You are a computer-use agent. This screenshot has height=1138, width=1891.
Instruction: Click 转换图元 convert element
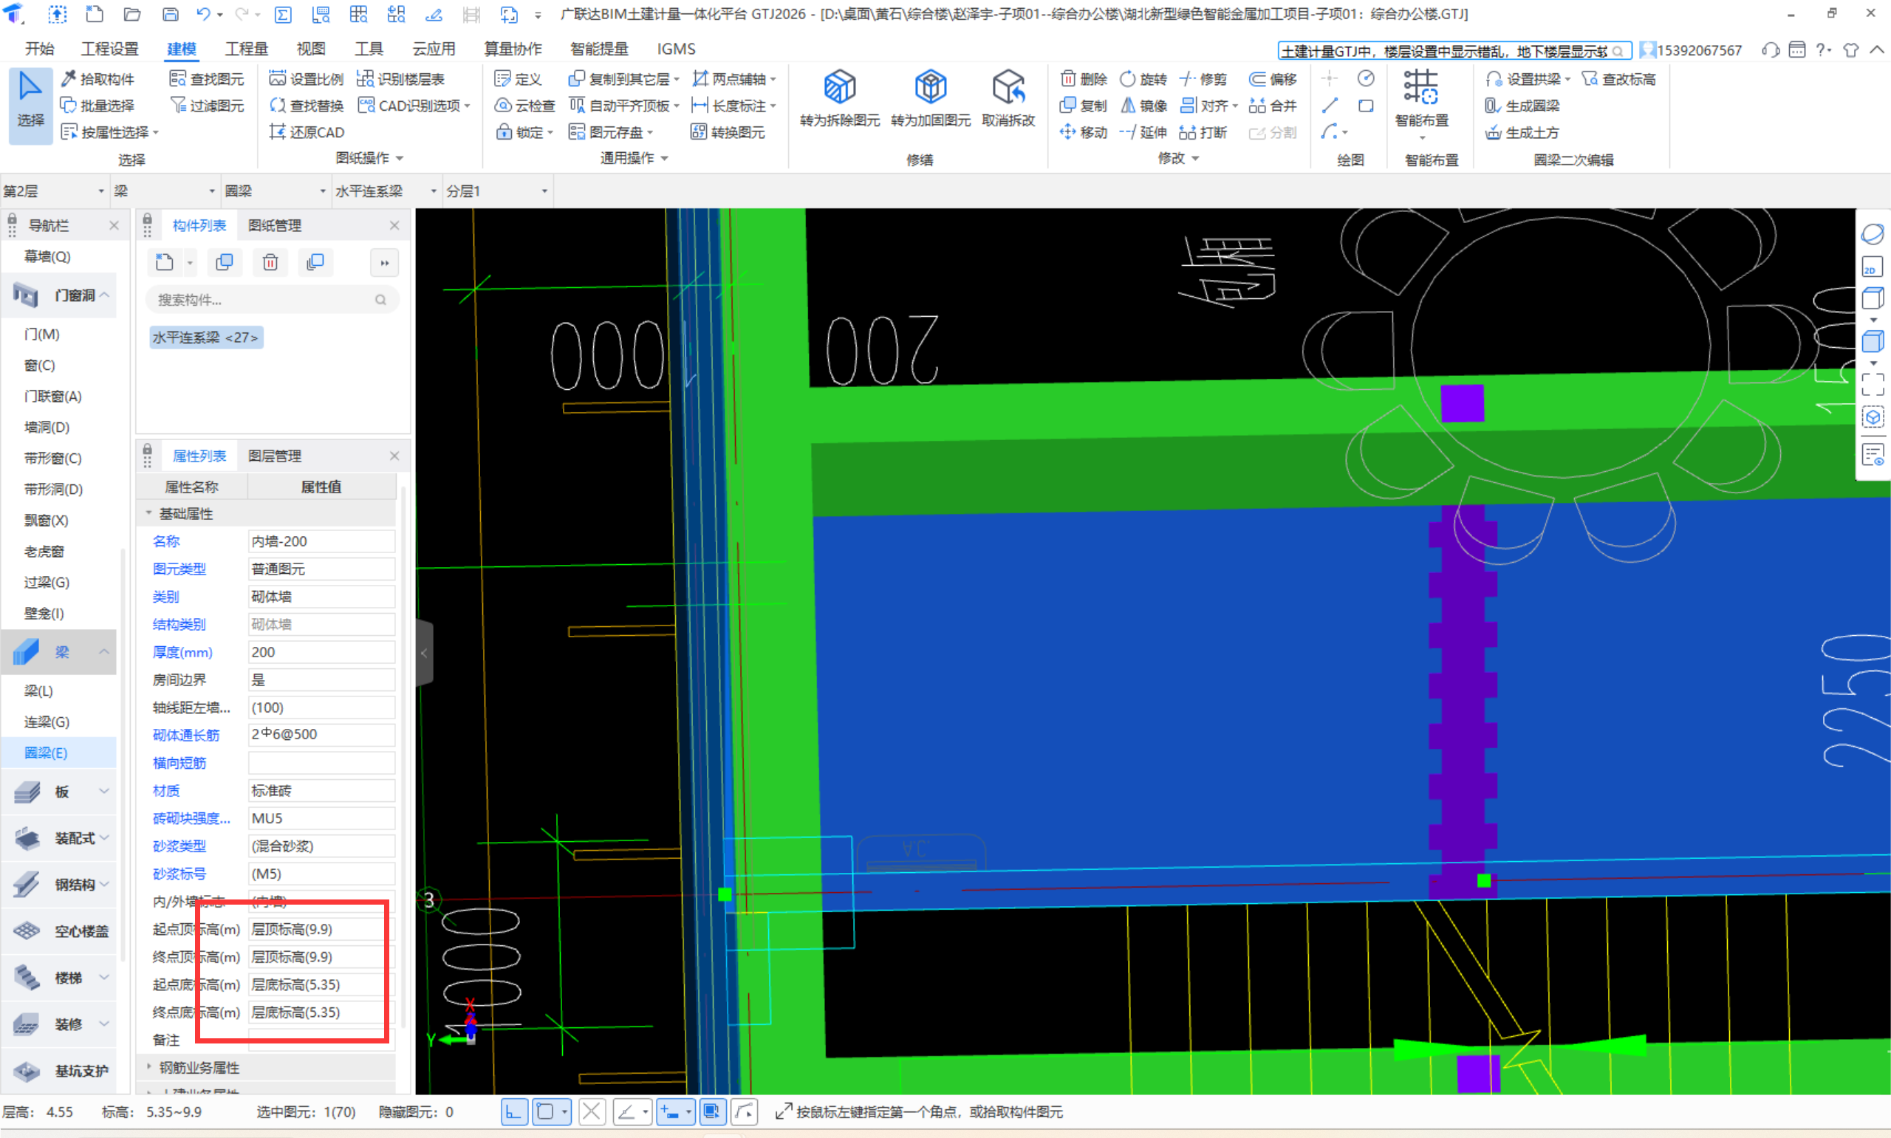(728, 133)
